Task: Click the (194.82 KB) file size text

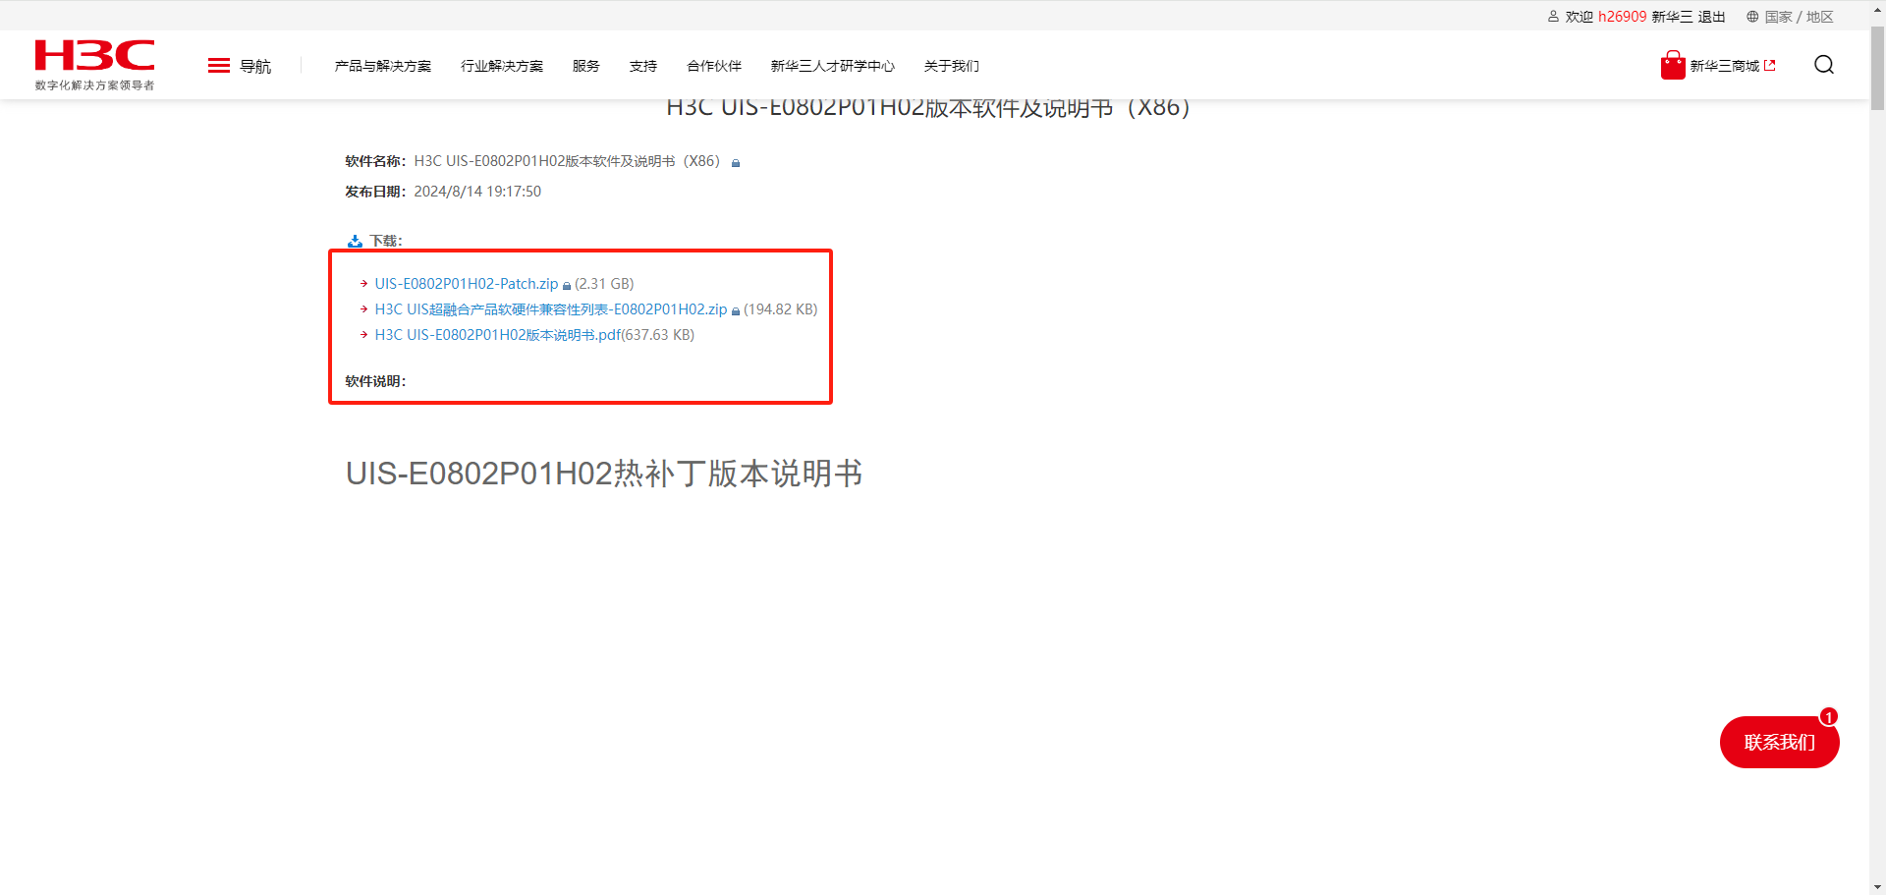Action: 781,309
